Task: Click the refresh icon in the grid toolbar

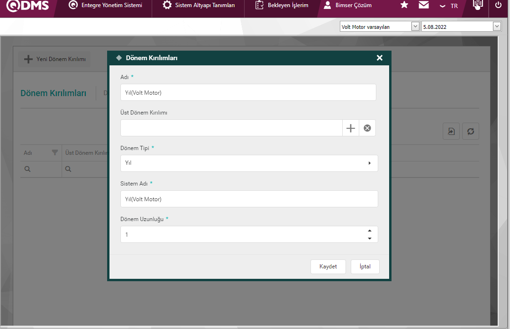Action: pyautogui.click(x=471, y=132)
